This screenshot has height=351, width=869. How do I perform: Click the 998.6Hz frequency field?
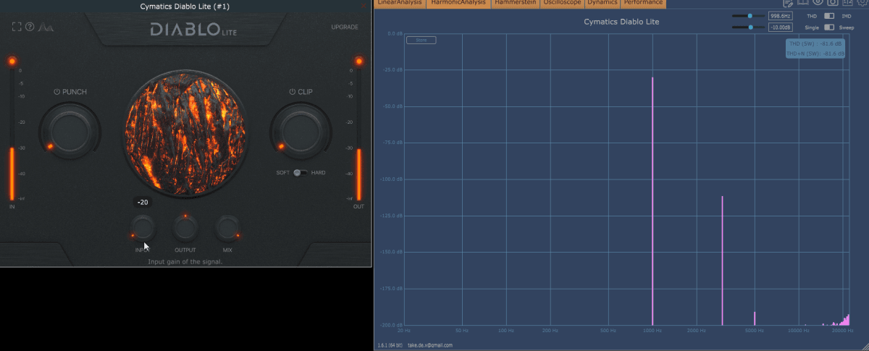coord(779,15)
